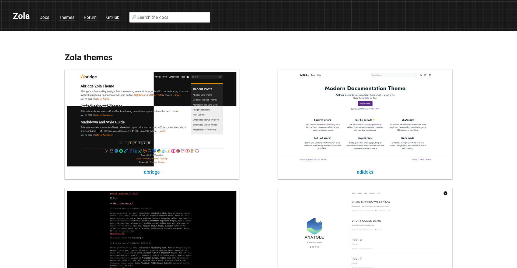Open the black monospace blog theme thumbnail

coord(152,229)
